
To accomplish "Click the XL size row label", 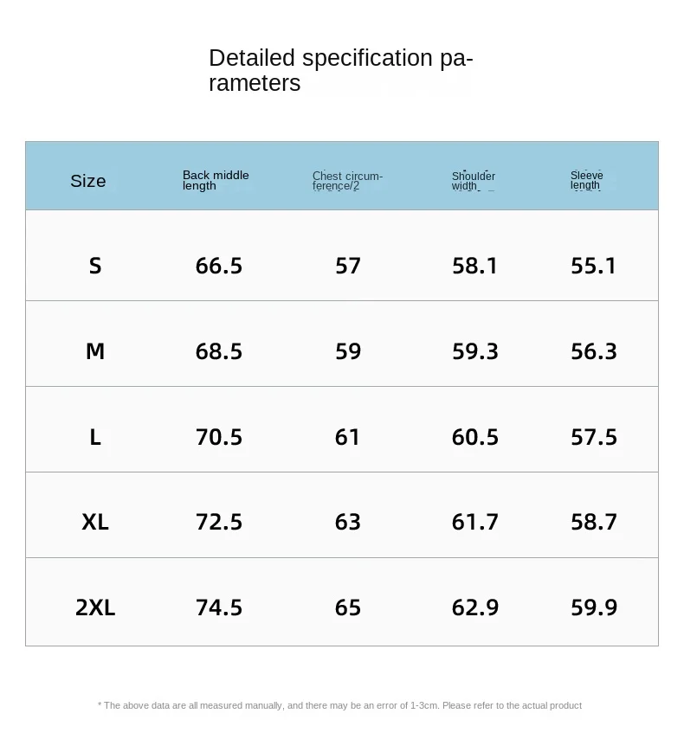I will [x=95, y=522].
